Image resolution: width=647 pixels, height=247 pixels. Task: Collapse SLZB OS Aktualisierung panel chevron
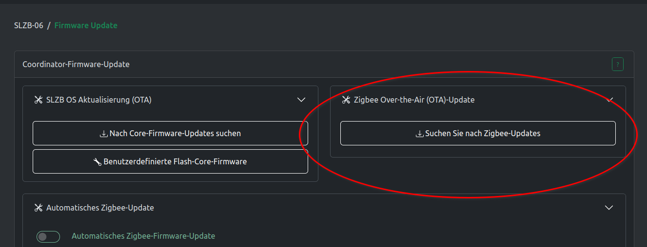(301, 100)
